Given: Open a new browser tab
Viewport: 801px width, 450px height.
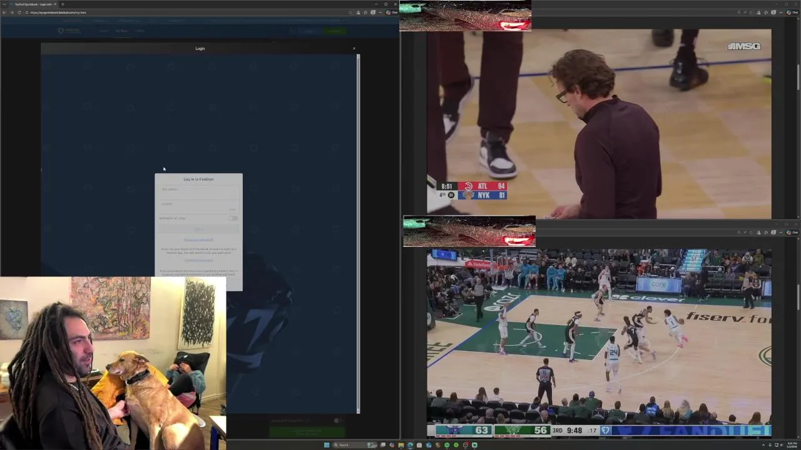Looking at the screenshot, I should click(63, 4).
